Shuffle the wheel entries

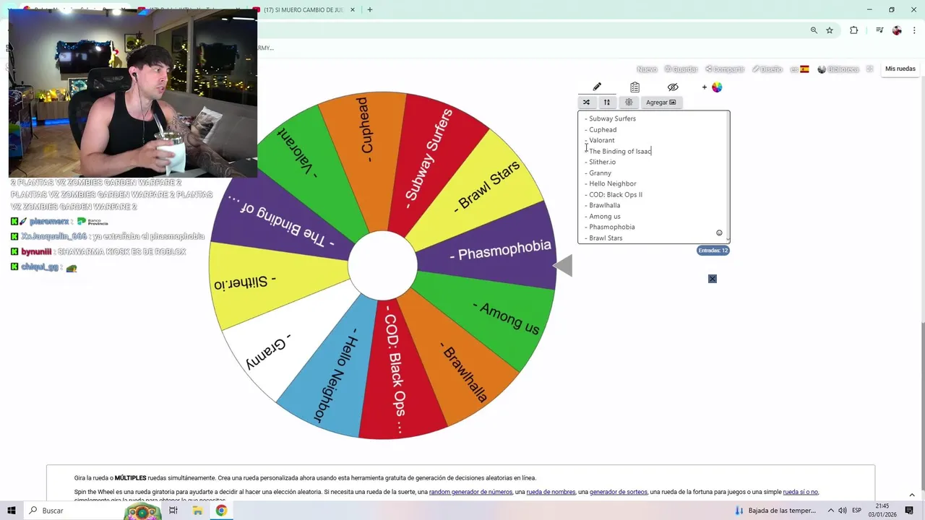coord(586,103)
